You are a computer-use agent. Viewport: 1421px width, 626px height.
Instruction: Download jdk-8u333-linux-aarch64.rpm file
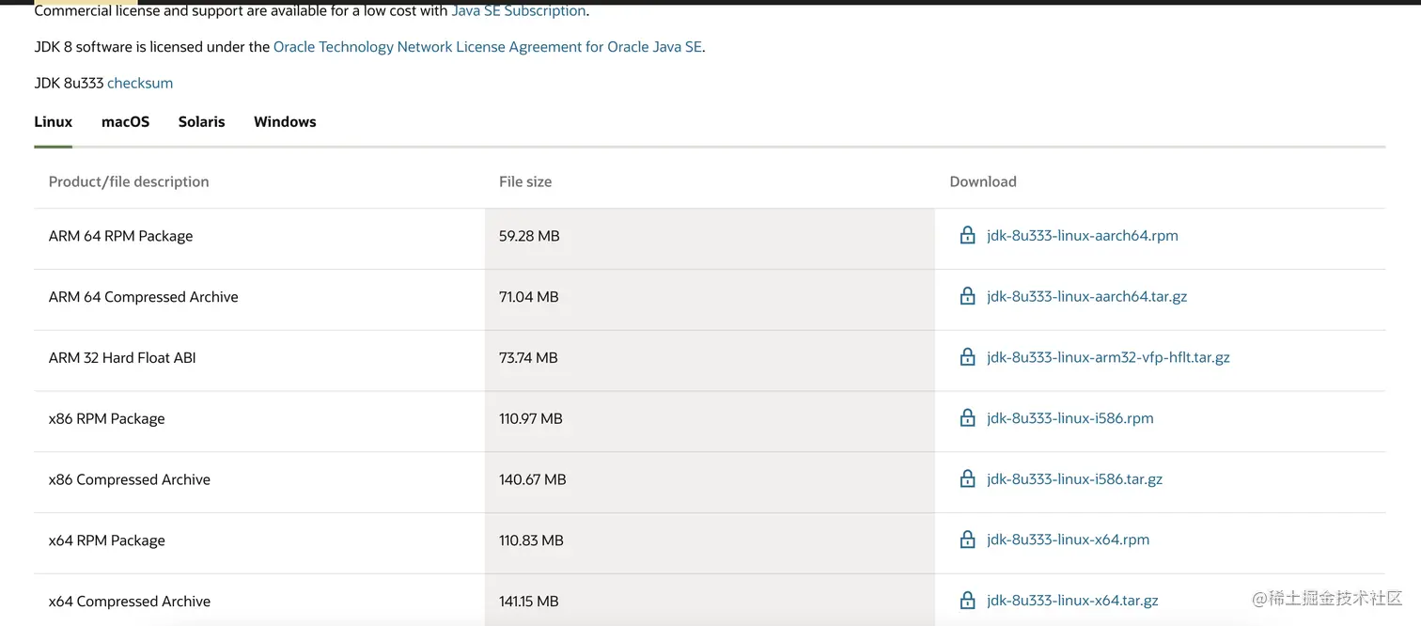(x=1082, y=236)
